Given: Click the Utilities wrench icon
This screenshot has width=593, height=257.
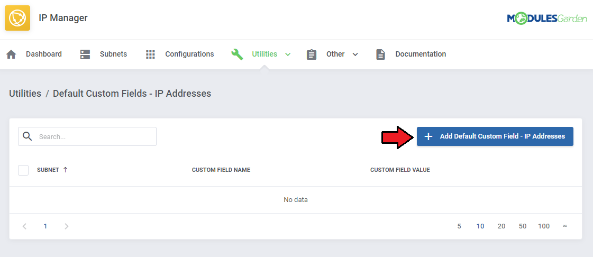Looking at the screenshot, I should (237, 54).
